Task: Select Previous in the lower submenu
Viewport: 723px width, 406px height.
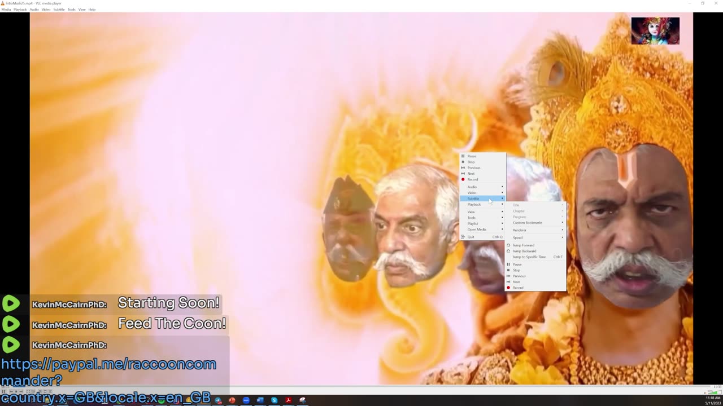Action: 535,276
